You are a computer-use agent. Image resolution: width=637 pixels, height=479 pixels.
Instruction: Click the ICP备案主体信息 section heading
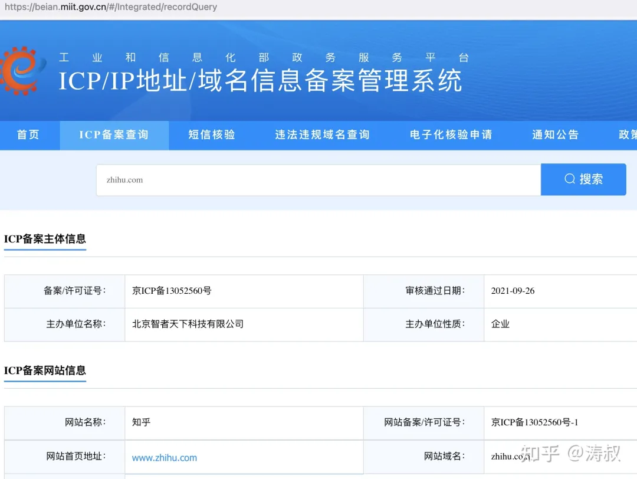coord(45,239)
